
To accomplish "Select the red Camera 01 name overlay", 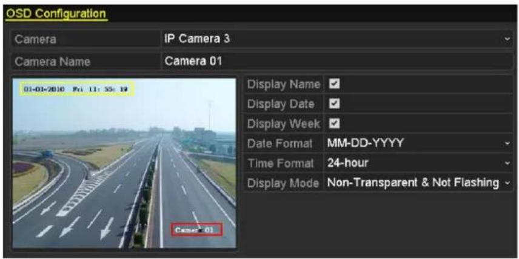I will pos(196,229).
